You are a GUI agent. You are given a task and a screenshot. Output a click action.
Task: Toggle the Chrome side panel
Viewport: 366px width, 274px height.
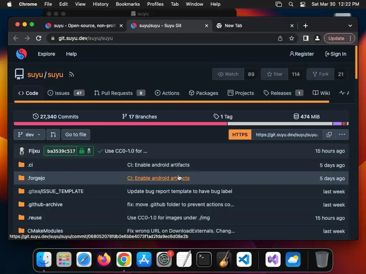pyautogui.click(x=306, y=38)
